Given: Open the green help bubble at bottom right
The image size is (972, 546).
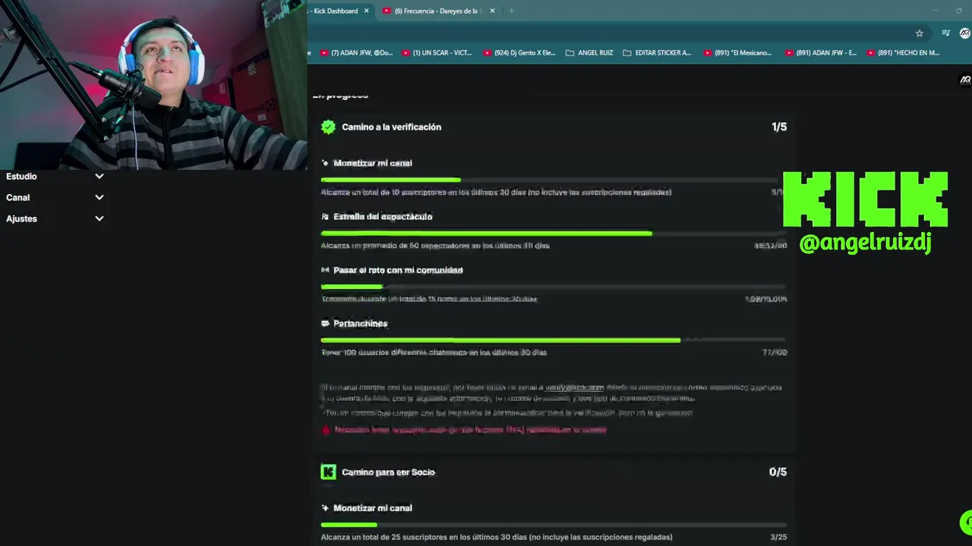Looking at the screenshot, I should click(967, 522).
